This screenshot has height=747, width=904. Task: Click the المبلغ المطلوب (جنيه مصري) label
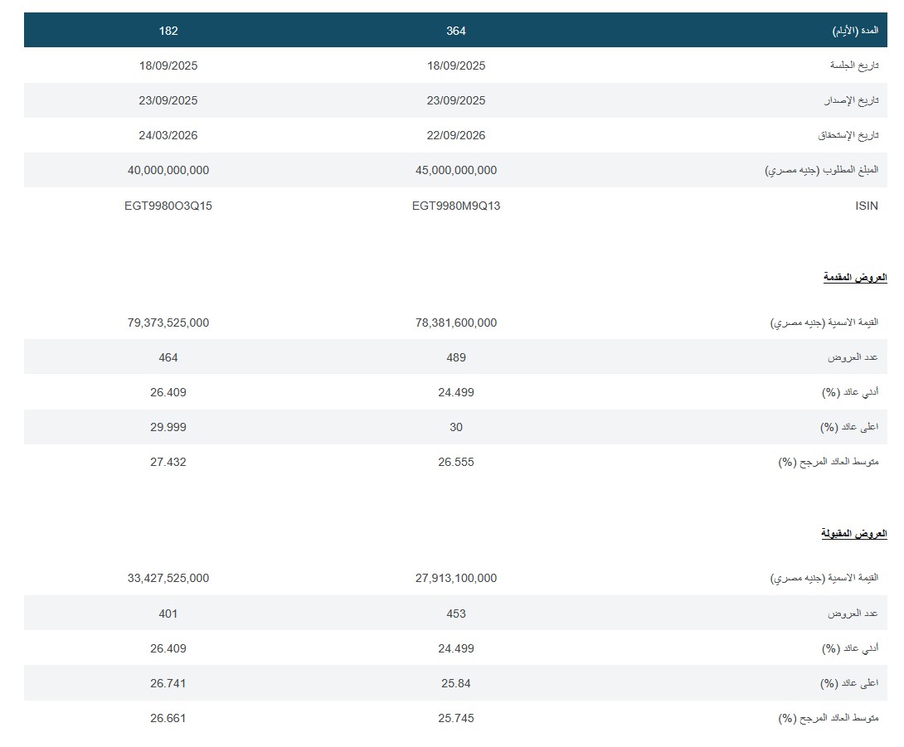tap(822, 171)
